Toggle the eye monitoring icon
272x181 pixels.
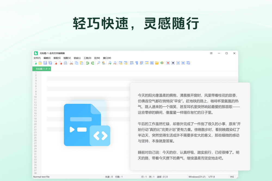(162, 63)
